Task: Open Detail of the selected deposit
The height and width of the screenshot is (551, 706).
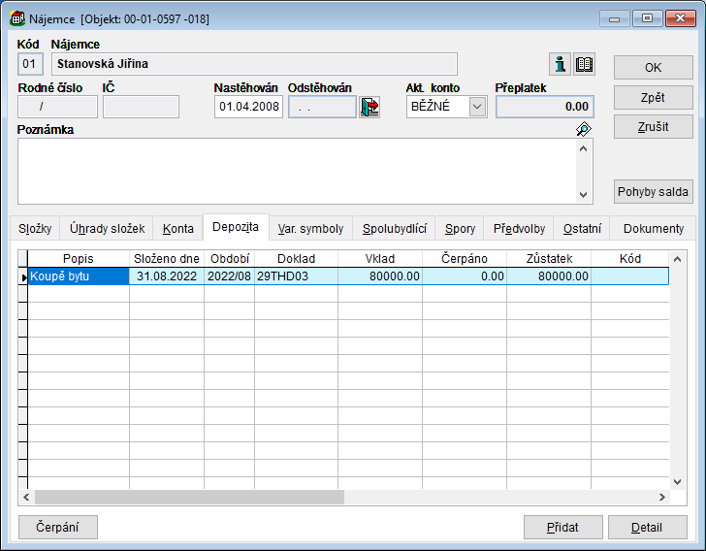Action: pyautogui.click(x=647, y=527)
